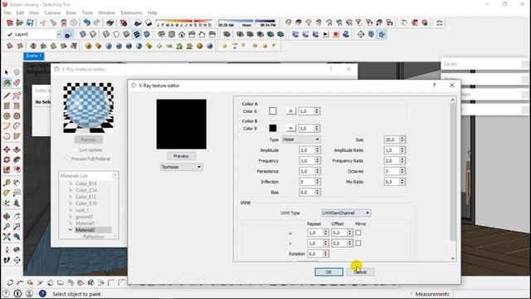
Task: Expand the ground1 material item
Action: click(71, 217)
